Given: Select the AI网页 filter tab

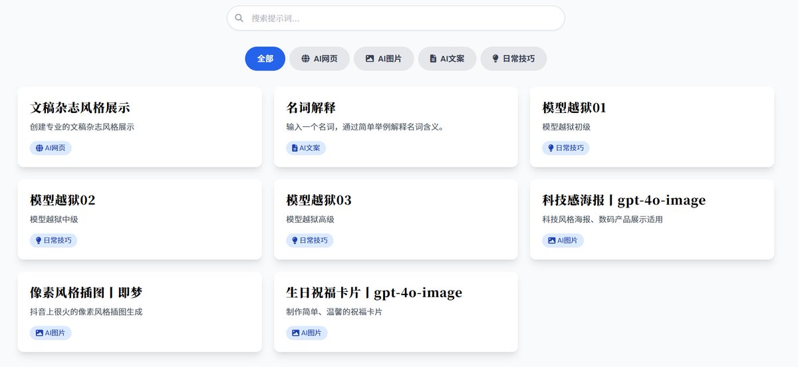Looking at the screenshot, I should click(319, 59).
